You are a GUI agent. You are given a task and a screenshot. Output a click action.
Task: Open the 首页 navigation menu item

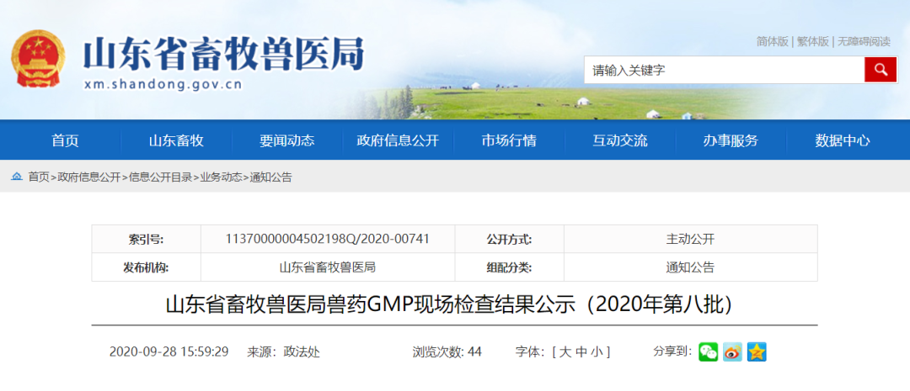pyautogui.click(x=65, y=140)
